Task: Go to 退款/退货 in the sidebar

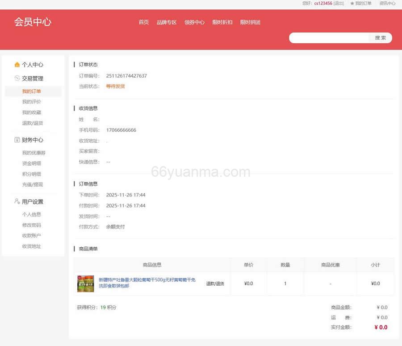Action: tap(33, 123)
